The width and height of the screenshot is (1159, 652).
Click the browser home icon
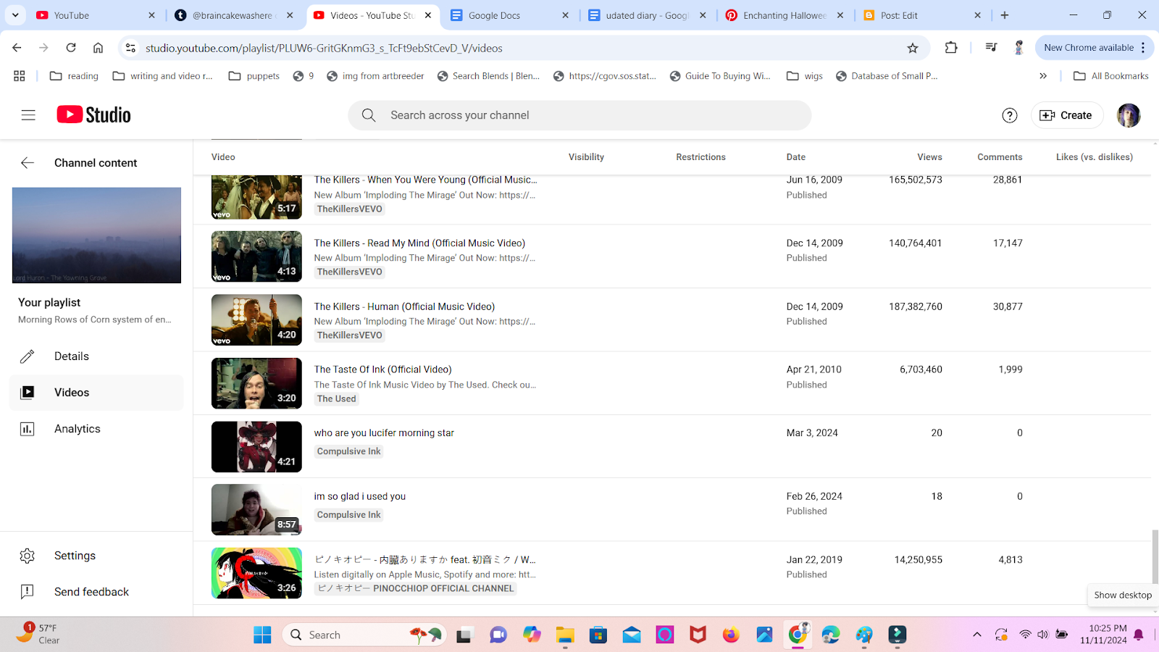tap(98, 48)
